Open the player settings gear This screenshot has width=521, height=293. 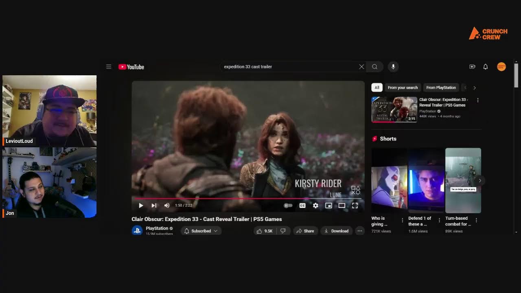point(315,206)
